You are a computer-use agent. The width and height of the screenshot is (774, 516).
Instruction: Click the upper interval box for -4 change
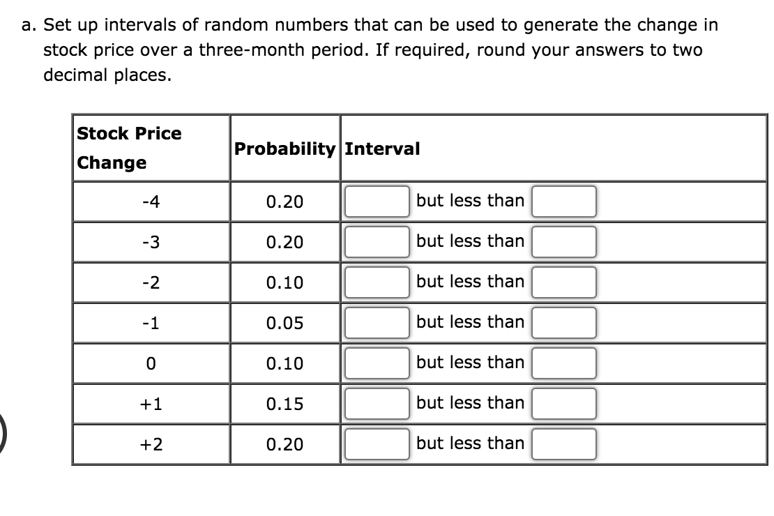pos(564,201)
